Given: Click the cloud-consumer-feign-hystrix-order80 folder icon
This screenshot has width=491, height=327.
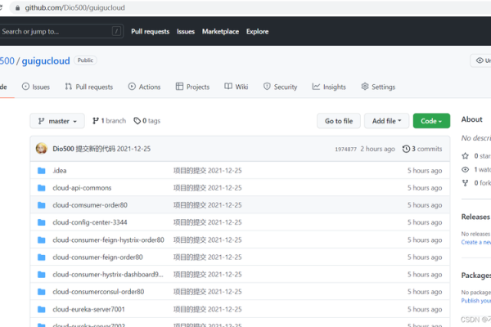Looking at the screenshot, I should click(x=42, y=240).
